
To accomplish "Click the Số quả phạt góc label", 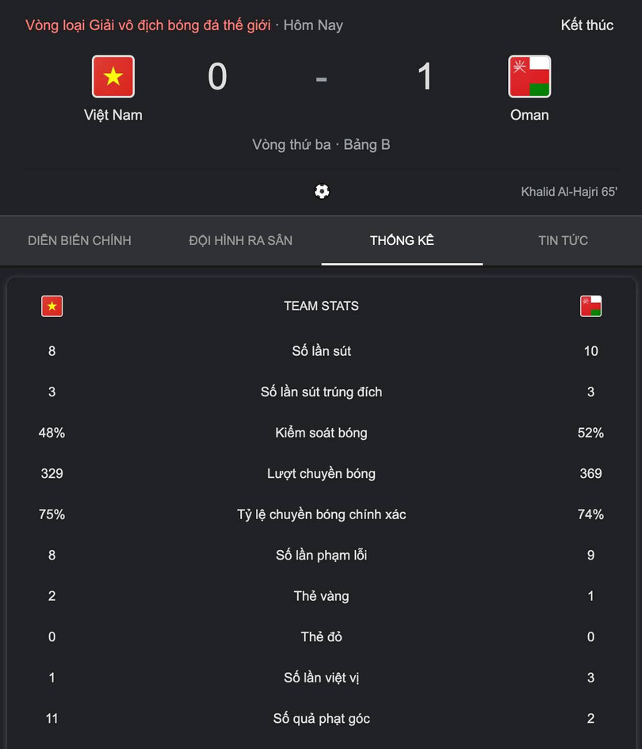I will point(321,719).
